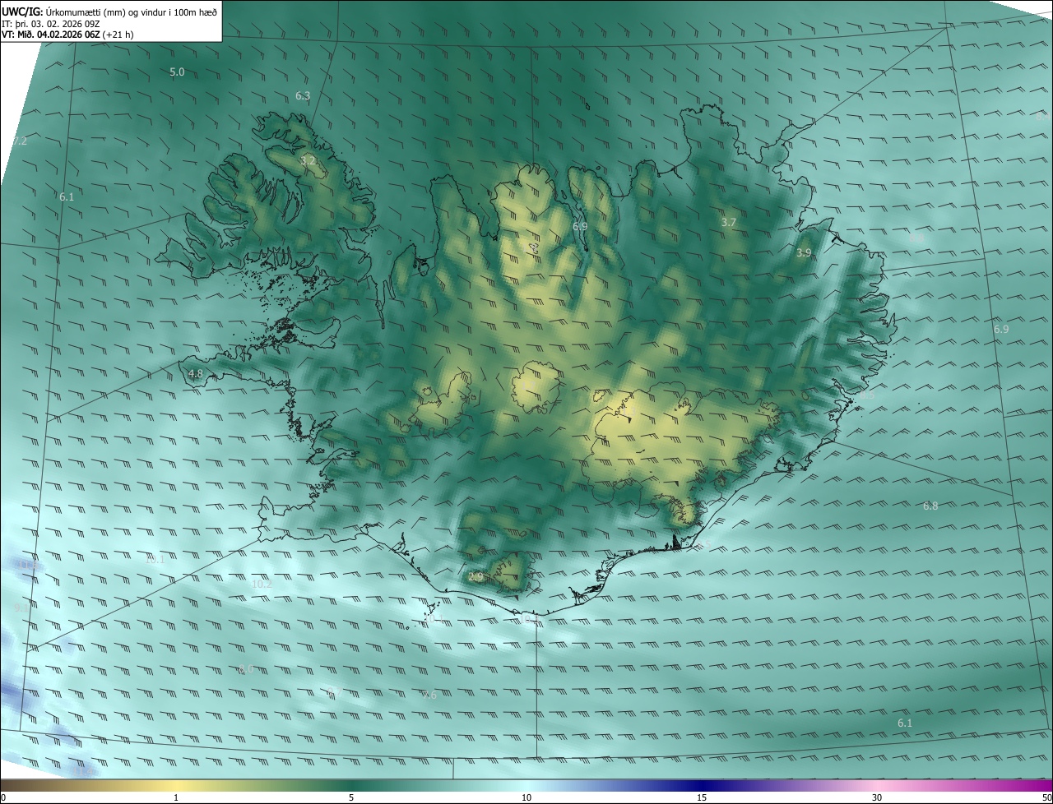The height and width of the screenshot is (804, 1053).
Task: Click the 8.5 value label
Action: pyautogui.click(x=867, y=396)
